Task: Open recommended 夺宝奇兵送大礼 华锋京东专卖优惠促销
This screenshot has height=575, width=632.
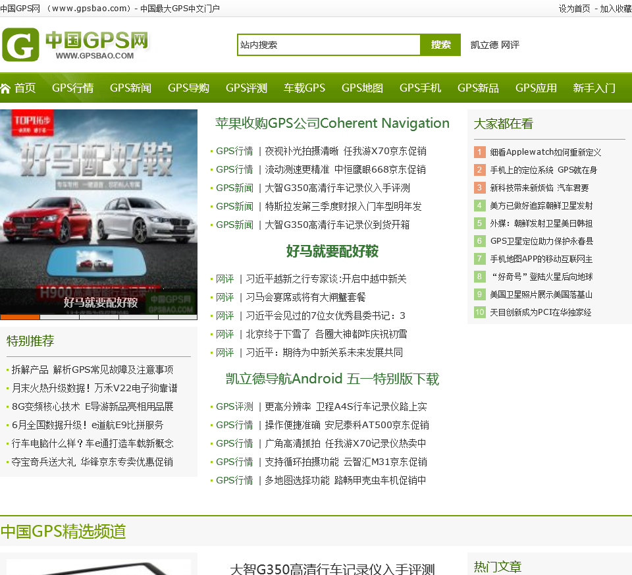Action: [x=92, y=462]
